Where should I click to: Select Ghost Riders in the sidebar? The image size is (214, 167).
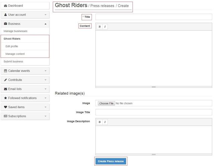pos(25,39)
